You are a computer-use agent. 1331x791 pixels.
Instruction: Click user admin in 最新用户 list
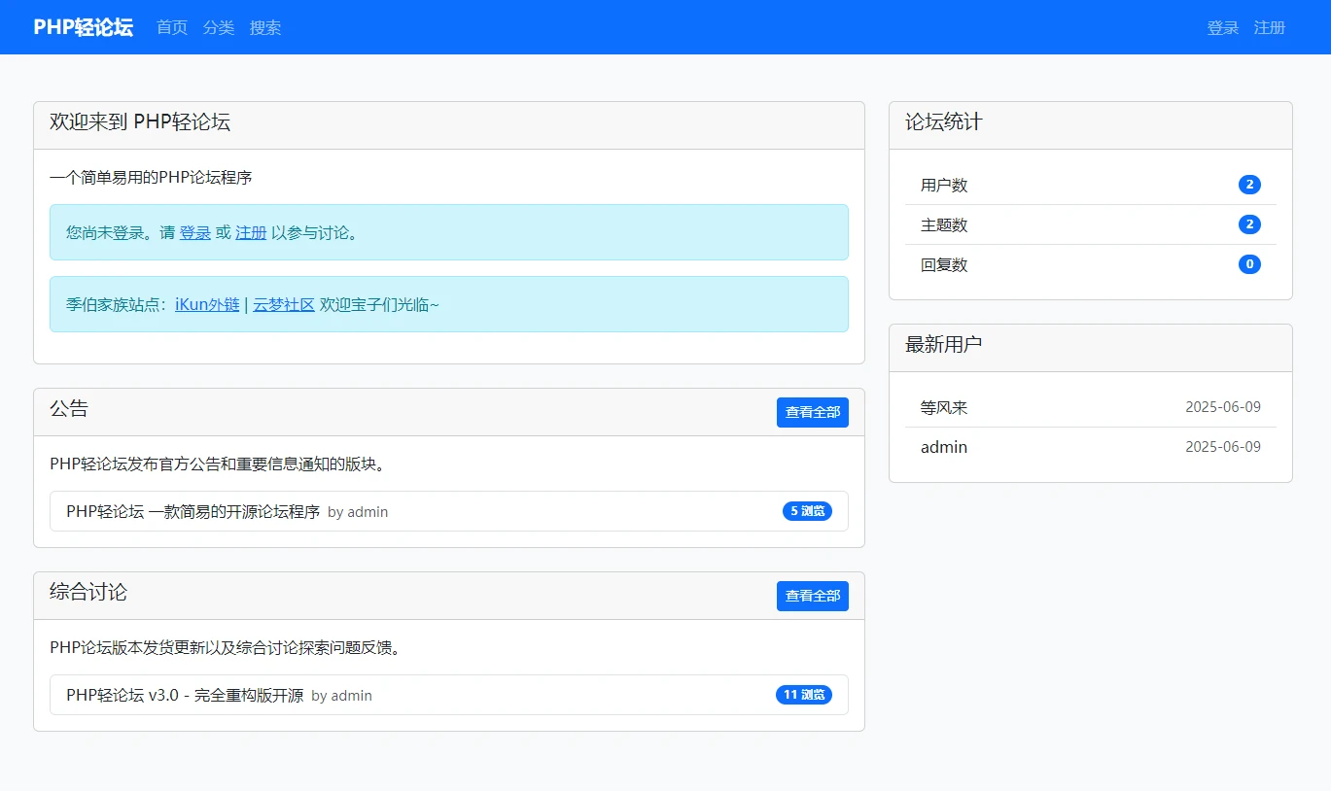[944, 447]
